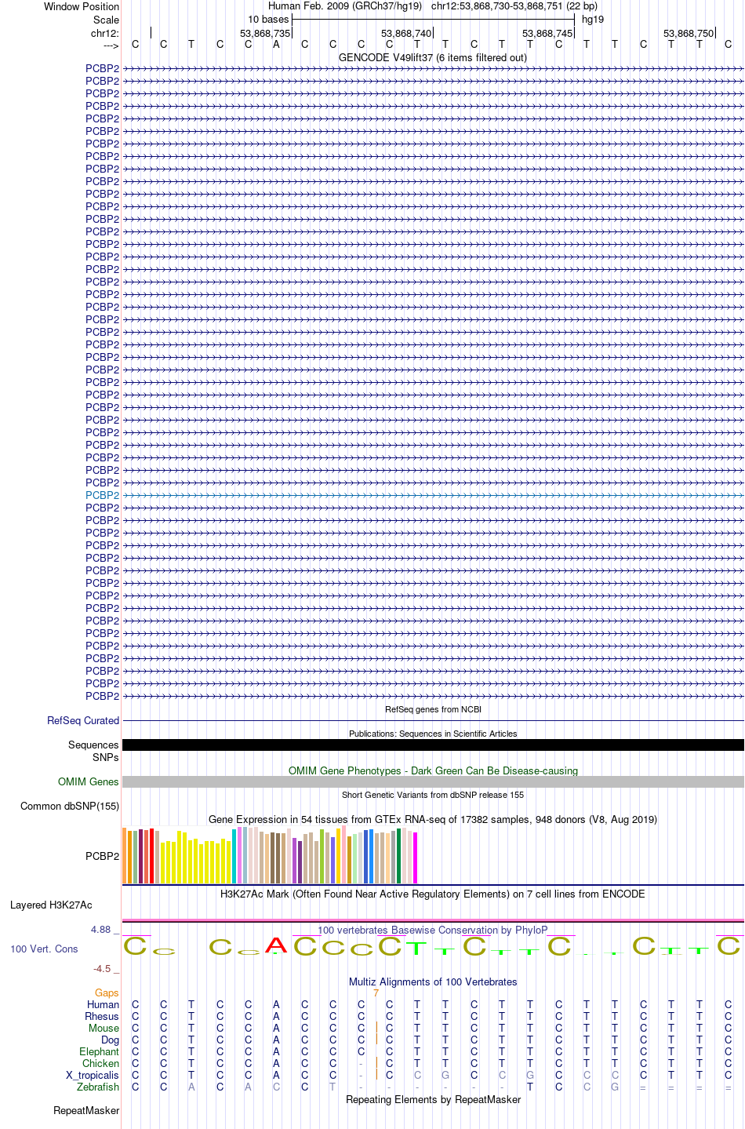Select the Chicken alignment row label
The width and height of the screenshot is (745, 1129).
point(101,1063)
